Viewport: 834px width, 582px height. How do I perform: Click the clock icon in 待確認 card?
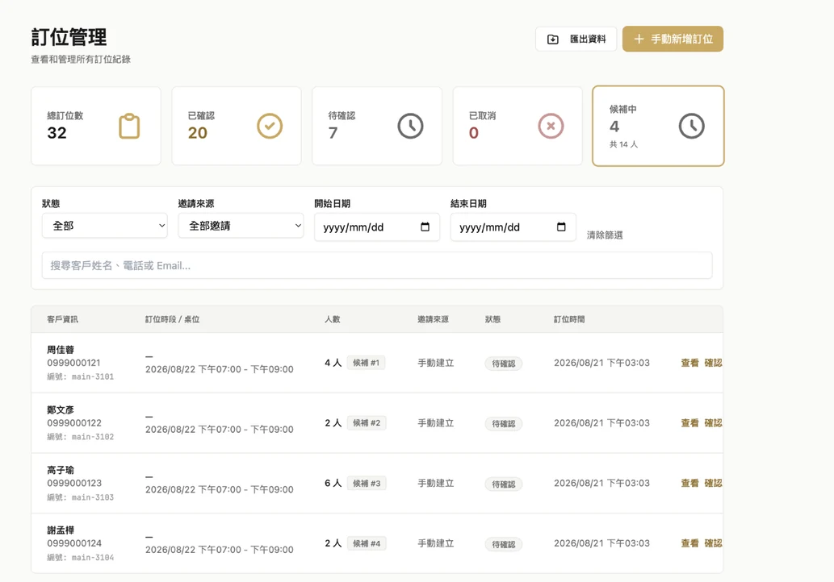(x=411, y=127)
